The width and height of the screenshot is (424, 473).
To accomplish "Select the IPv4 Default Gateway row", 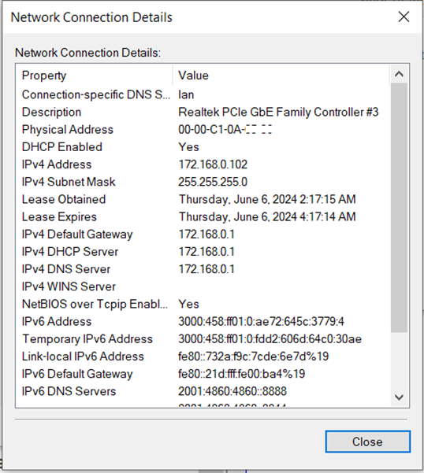I will (x=203, y=235).
